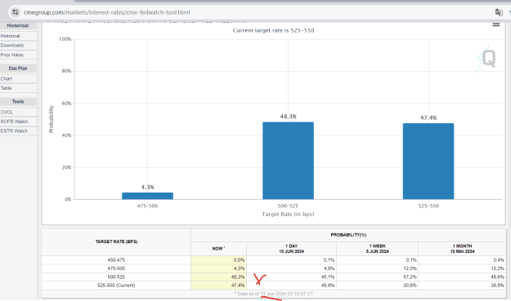Image resolution: width=511 pixels, height=301 pixels.
Task: Click the 500-525 bar showing 48.3%
Action: tap(288, 161)
